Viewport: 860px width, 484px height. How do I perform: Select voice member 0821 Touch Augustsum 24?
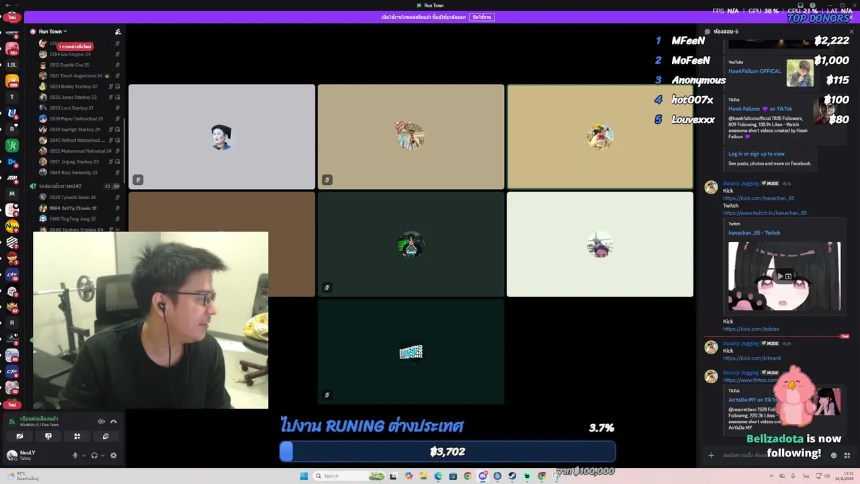(x=79, y=76)
